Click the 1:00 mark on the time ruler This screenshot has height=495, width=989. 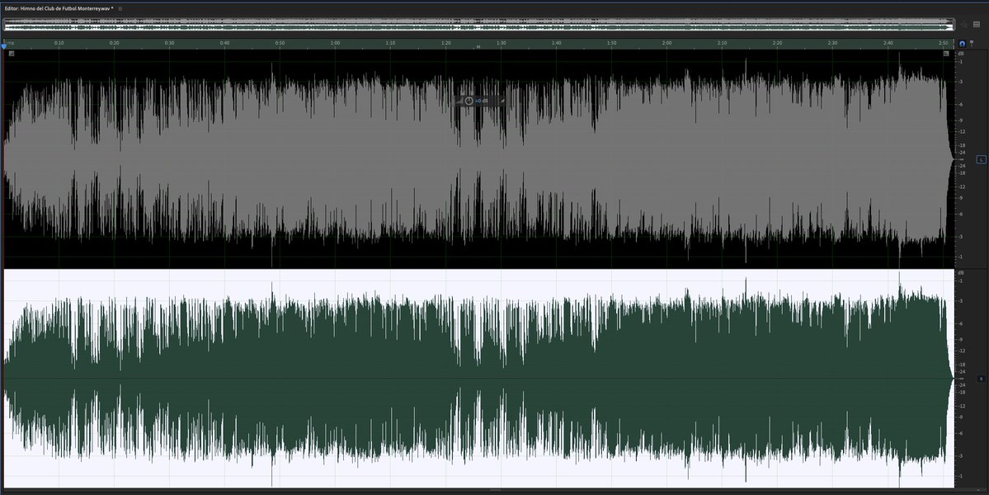pos(335,43)
